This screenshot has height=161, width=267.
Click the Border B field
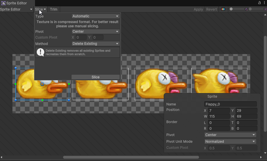coord(246,129)
